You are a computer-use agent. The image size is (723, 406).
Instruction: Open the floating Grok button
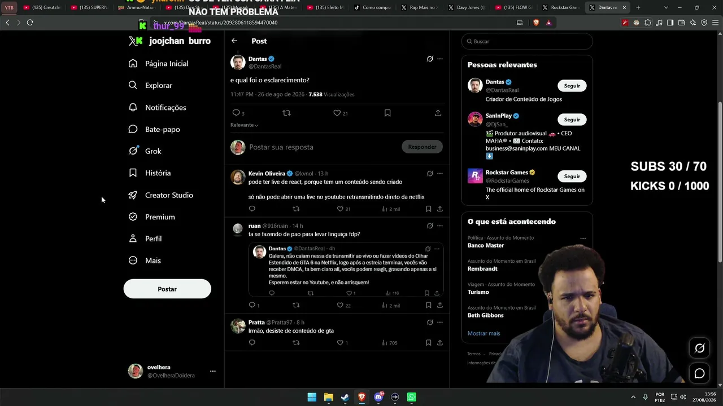pyautogui.click(x=699, y=348)
